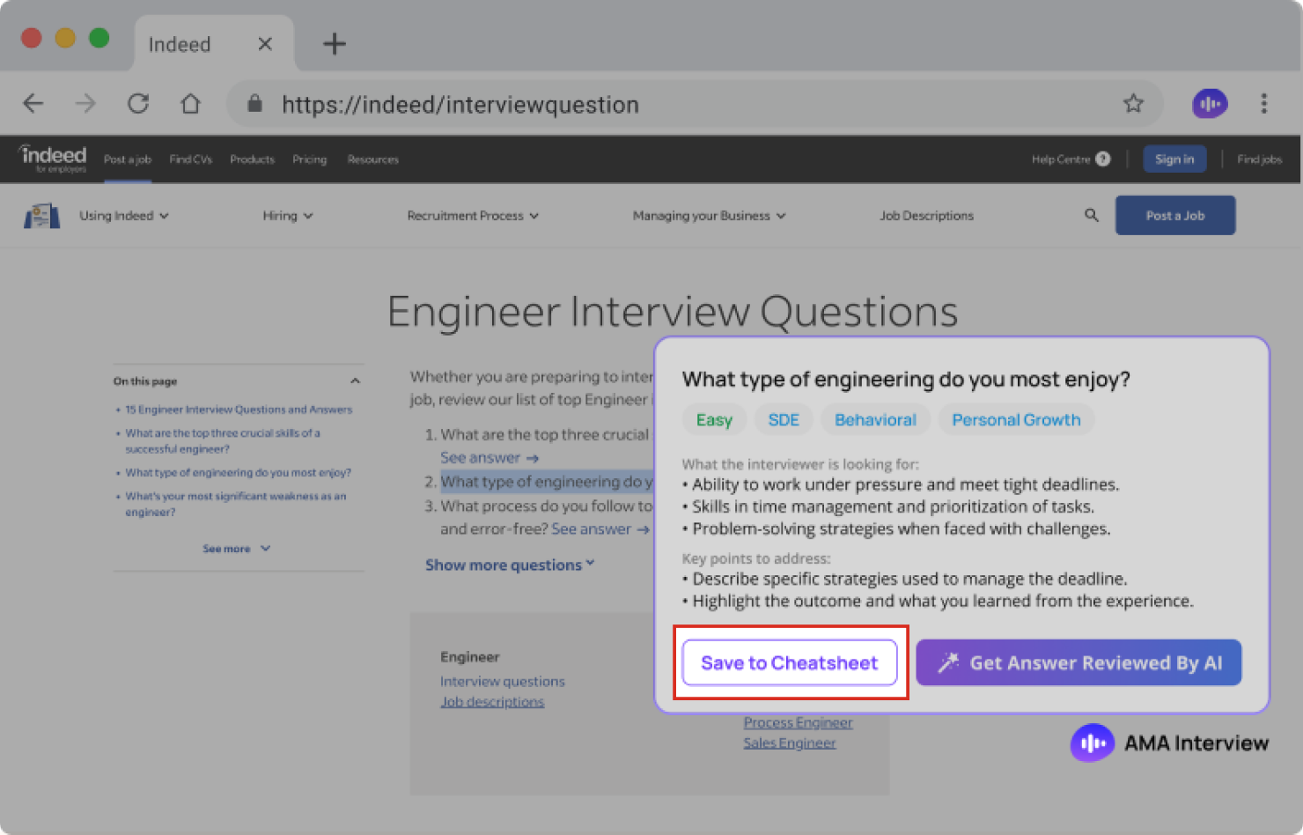Click the Behavioral tag
The height and width of the screenshot is (835, 1303).
click(875, 420)
